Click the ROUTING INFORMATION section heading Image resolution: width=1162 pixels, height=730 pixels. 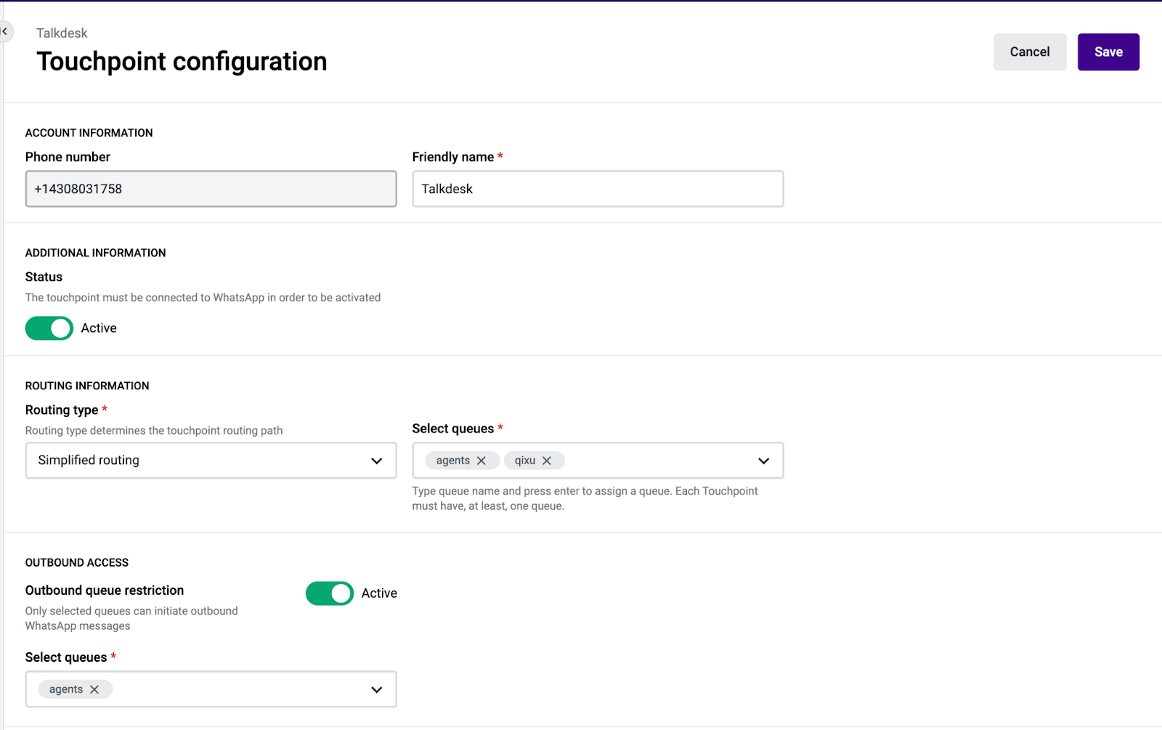tap(87, 386)
